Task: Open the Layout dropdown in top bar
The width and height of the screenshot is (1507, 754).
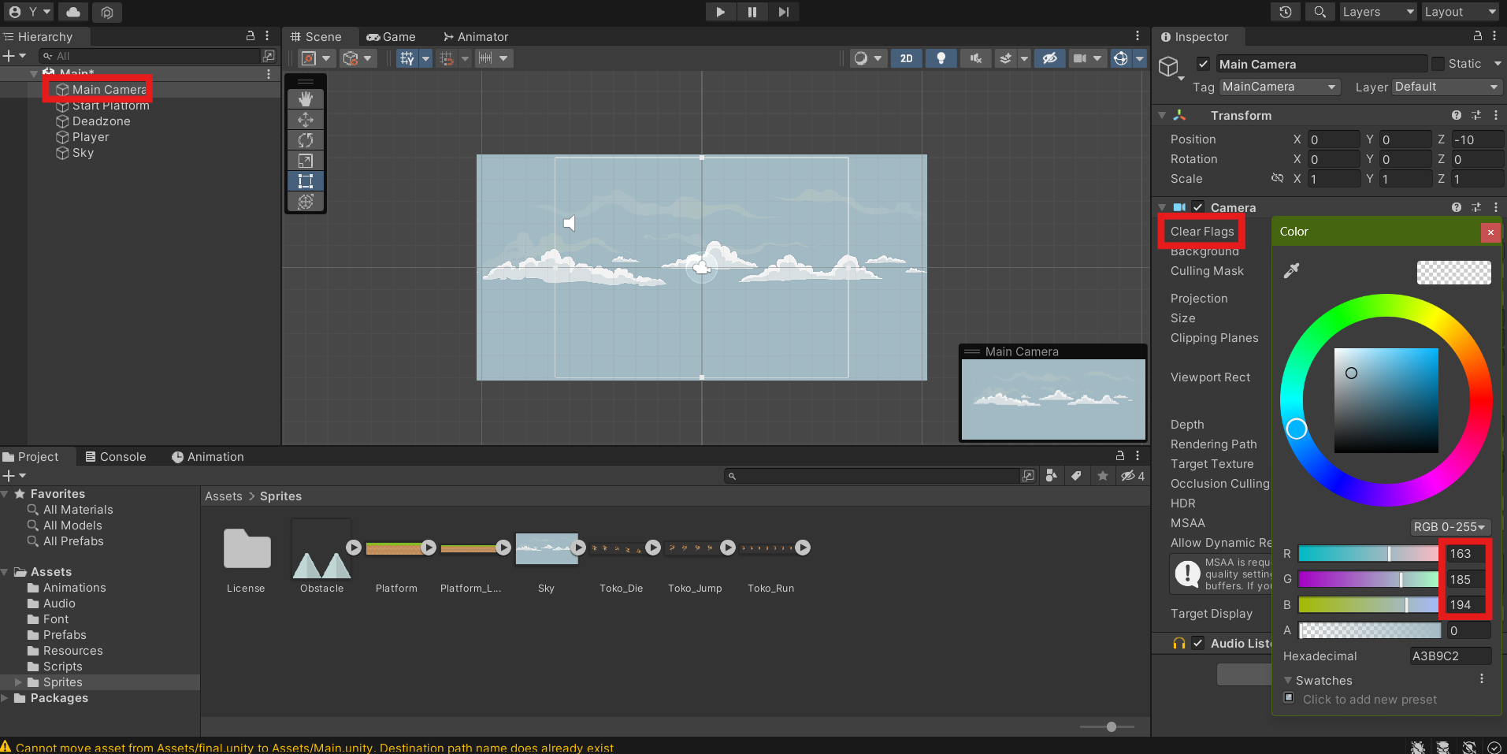Action: coord(1460,12)
